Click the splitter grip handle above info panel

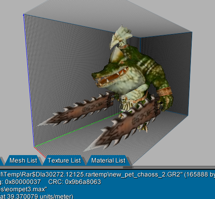point(128,167)
